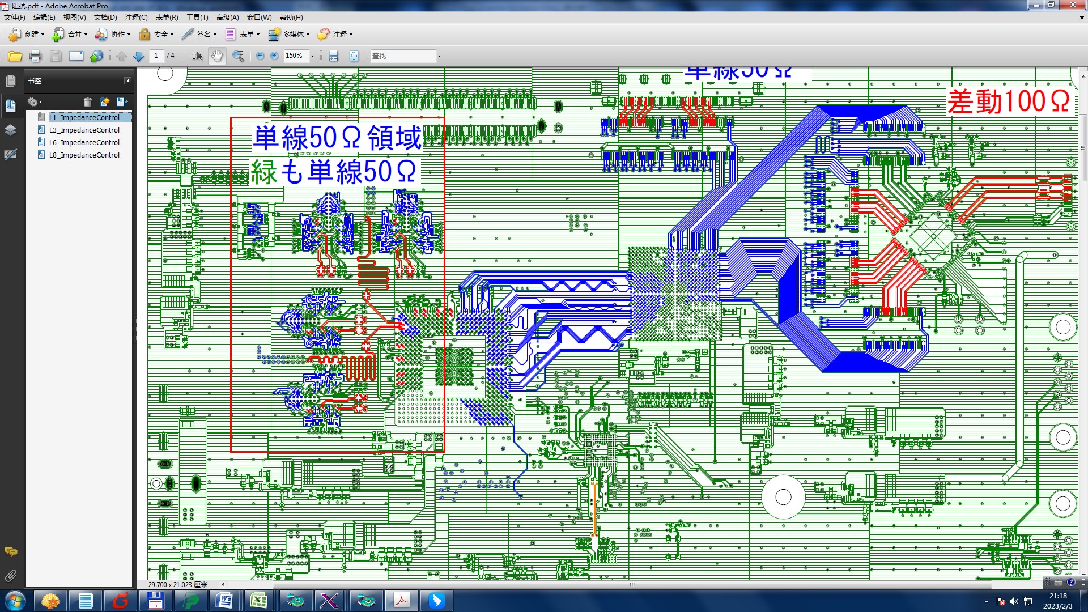The height and width of the screenshot is (612, 1088).
Task: Click the zoom in plus button
Action: point(275,56)
